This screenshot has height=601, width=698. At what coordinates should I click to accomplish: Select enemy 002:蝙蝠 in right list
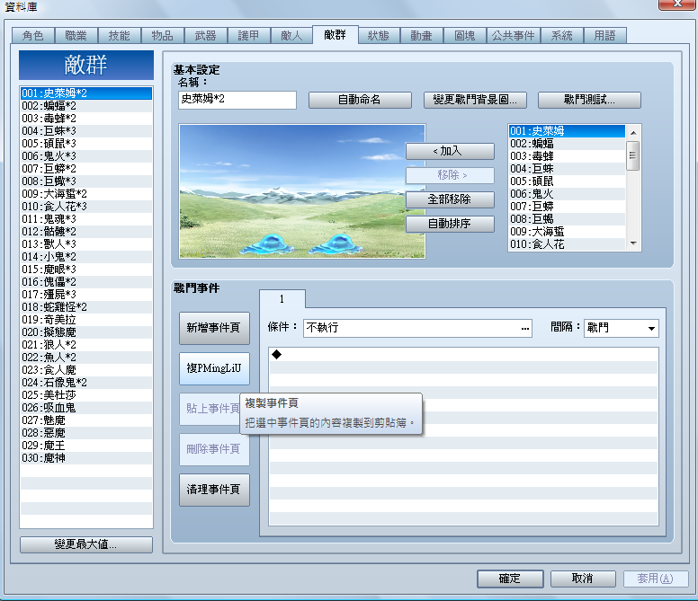click(x=567, y=144)
